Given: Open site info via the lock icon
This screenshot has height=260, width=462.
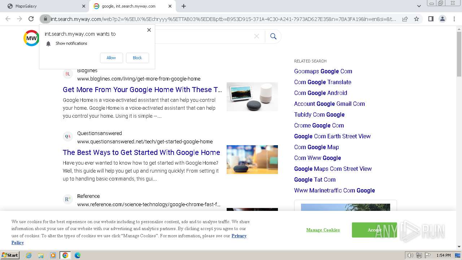Looking at the screenshot, I should point(45,19).
